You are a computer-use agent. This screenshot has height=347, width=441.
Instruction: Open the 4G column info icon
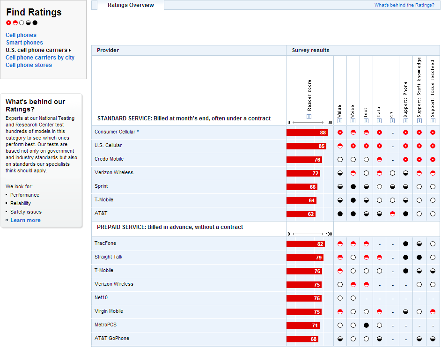(x=392, y=121)
